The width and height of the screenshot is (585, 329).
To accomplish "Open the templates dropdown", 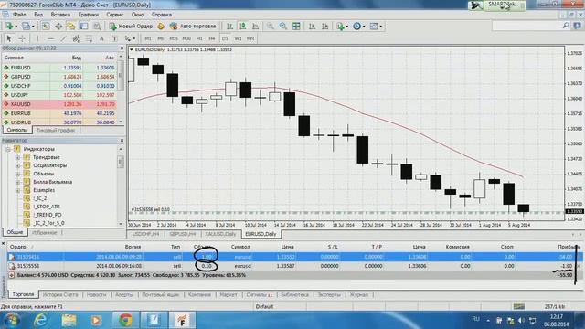I will (x=376, y=27).
